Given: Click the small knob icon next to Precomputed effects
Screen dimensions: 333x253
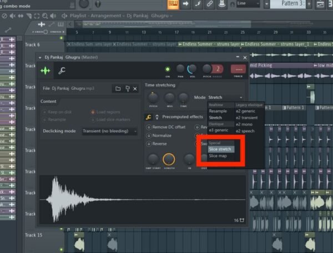Looking at the screenshot, I should click(x=157, y=117).
